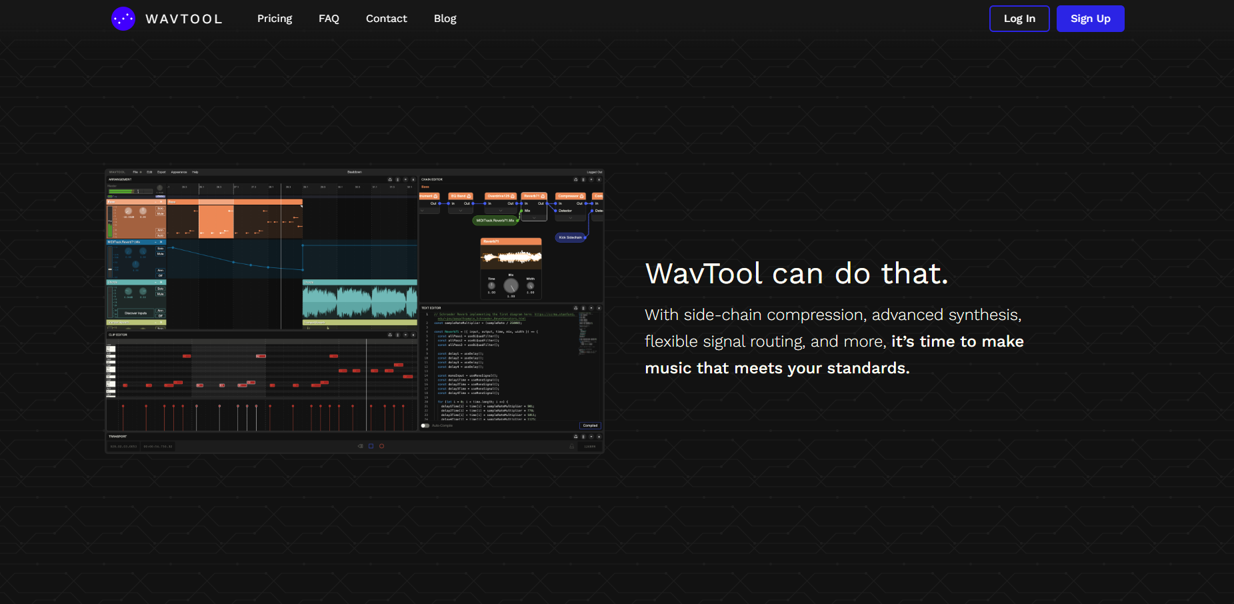The width and height of the screenshot is (1234, 604).
Task: Click the metronome icon in the Transport panel
Action: [571, 445]
